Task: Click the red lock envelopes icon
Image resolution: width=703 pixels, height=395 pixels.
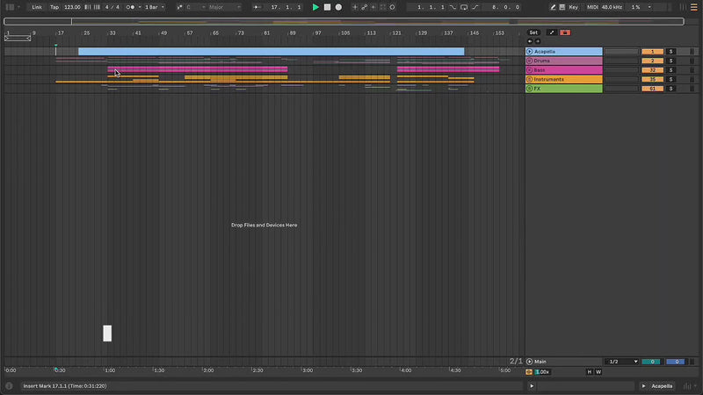Action: pyautogui.click(x=564, y=32)
